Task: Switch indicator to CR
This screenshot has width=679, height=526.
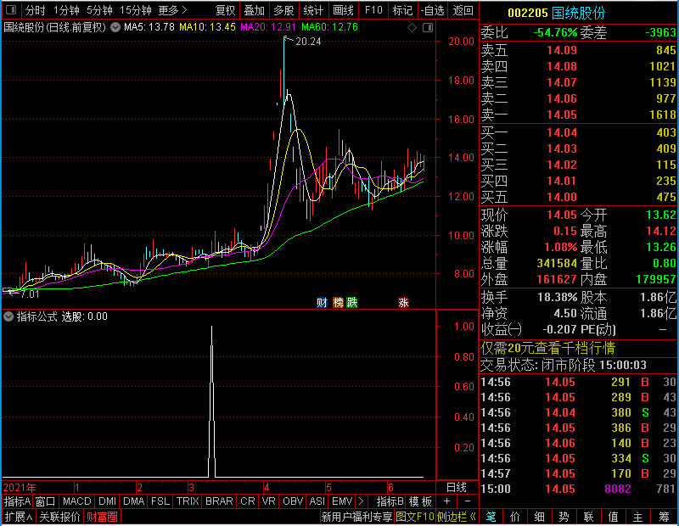Action: 248,501
